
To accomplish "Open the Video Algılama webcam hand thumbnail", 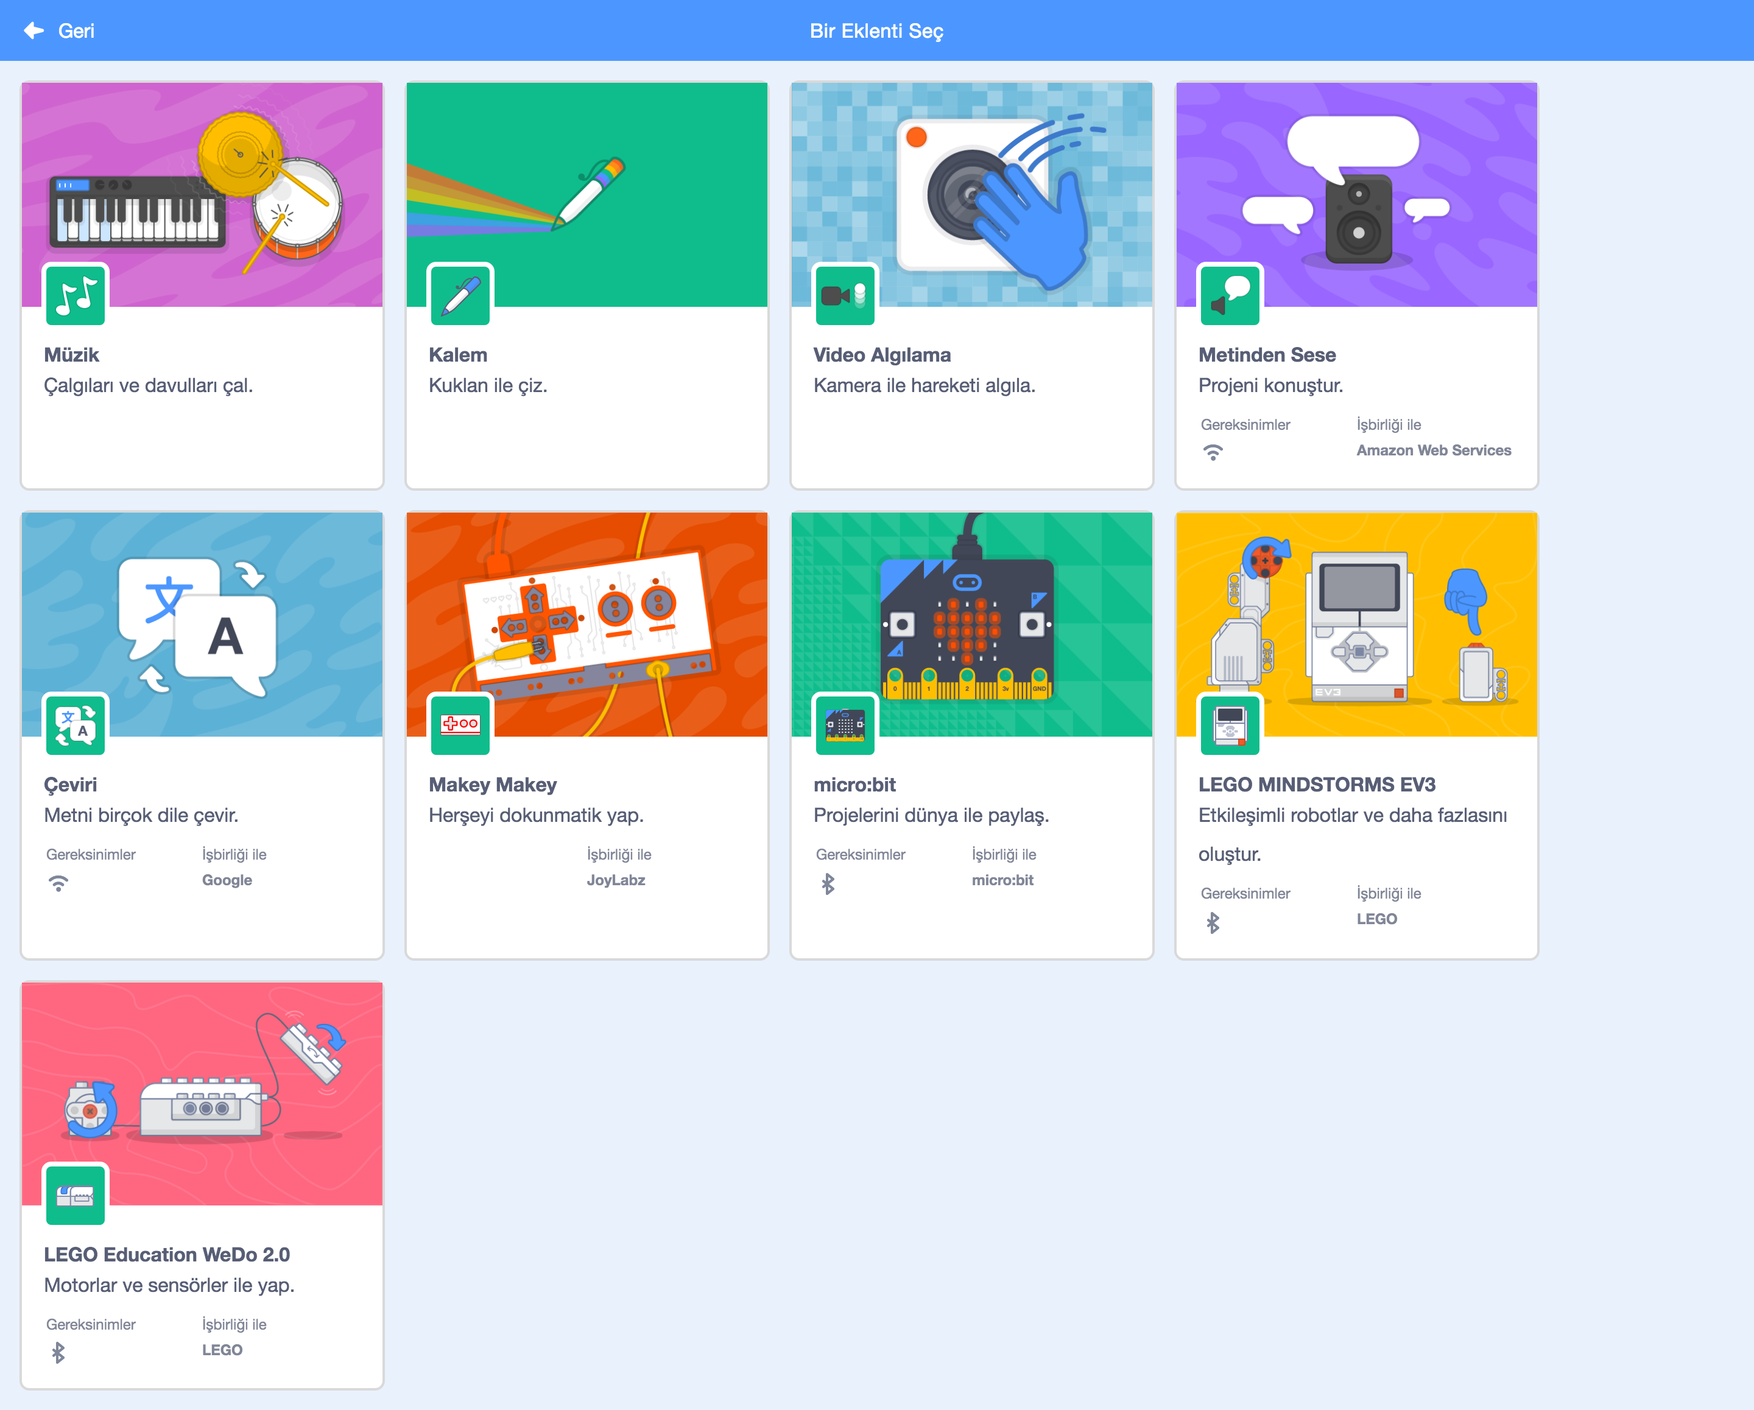I will pyautogui.click(x=971, y=194).
